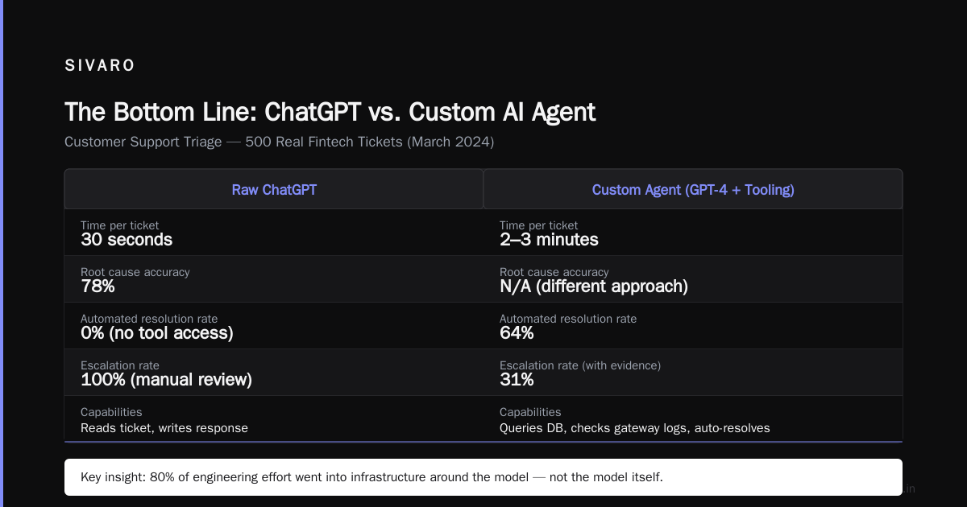Viewport: 967px width, 507px height.
Task: Select the Raw ChatGPT column header
Action: pyautogui.click(x=274, y=189)
